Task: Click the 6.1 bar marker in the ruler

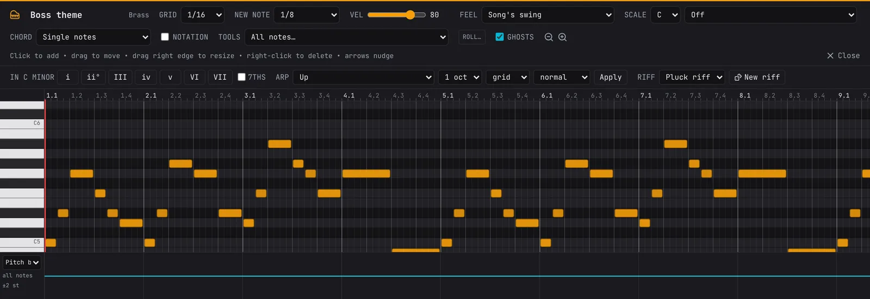Action: [546, 95]
